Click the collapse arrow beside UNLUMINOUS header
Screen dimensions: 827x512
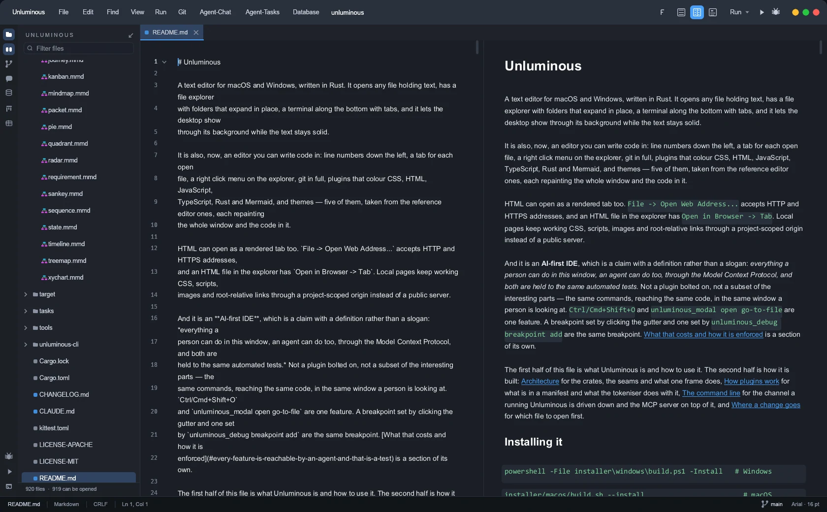pyautogui.click(x=131, y=35)
